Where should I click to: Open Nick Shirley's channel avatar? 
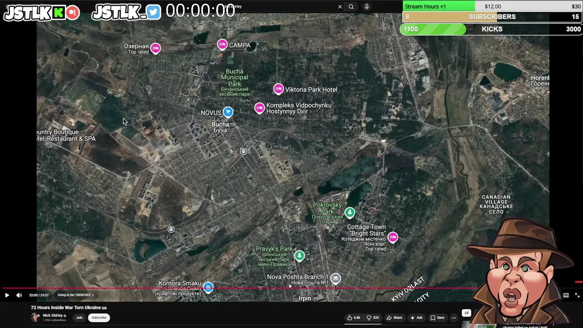36,318
